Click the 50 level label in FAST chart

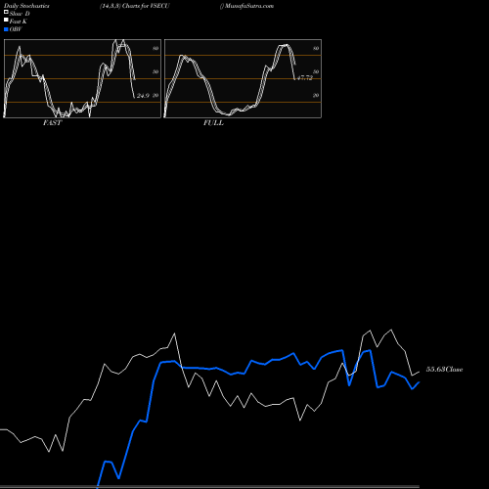click(x=156, y=71)
